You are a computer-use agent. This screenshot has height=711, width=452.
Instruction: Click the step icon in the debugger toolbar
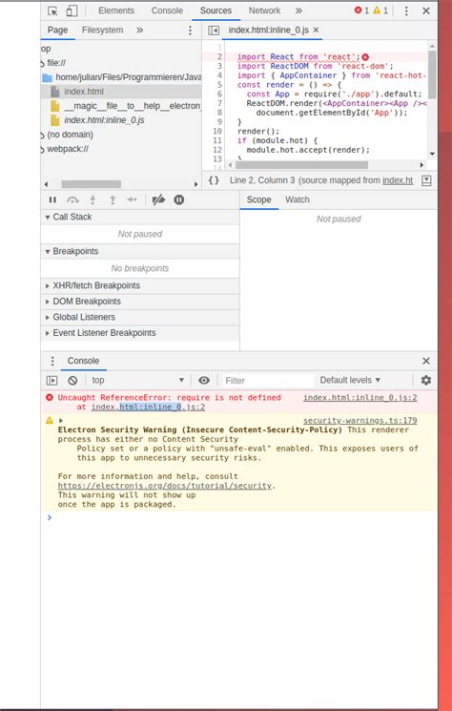click(132, 200)
